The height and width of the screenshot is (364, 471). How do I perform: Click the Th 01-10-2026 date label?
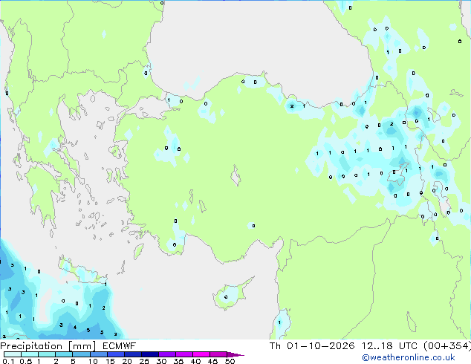click(312, 346)
